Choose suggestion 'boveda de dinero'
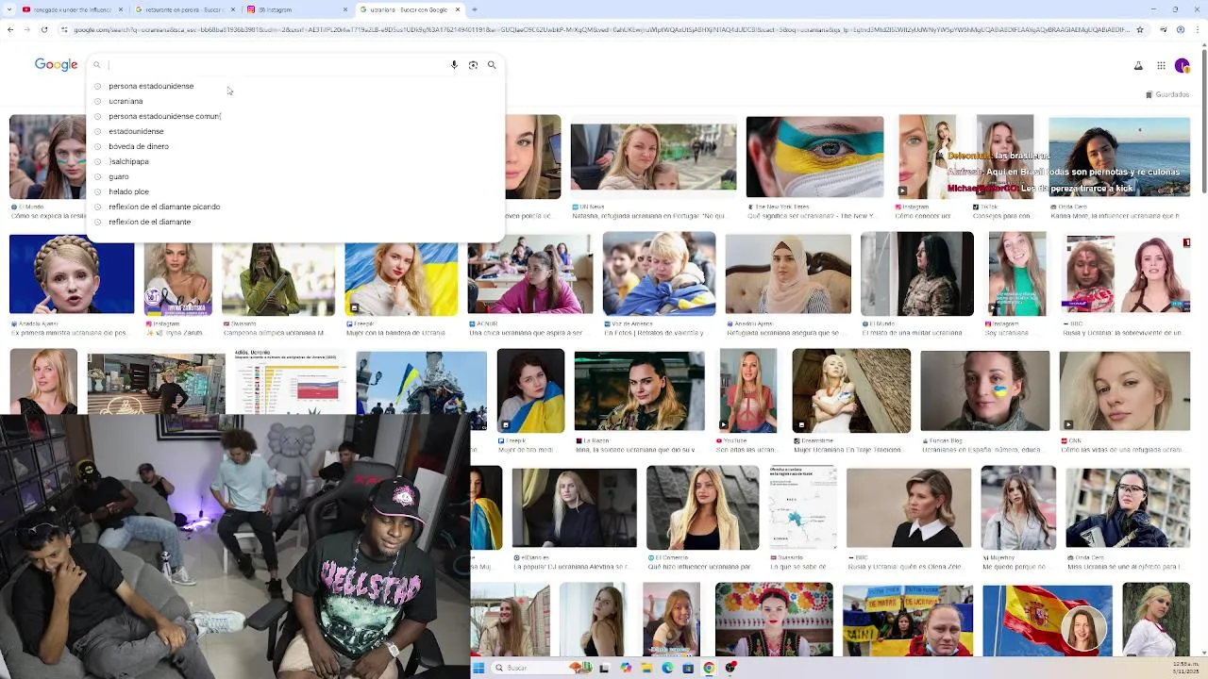 tap(139, 146)
